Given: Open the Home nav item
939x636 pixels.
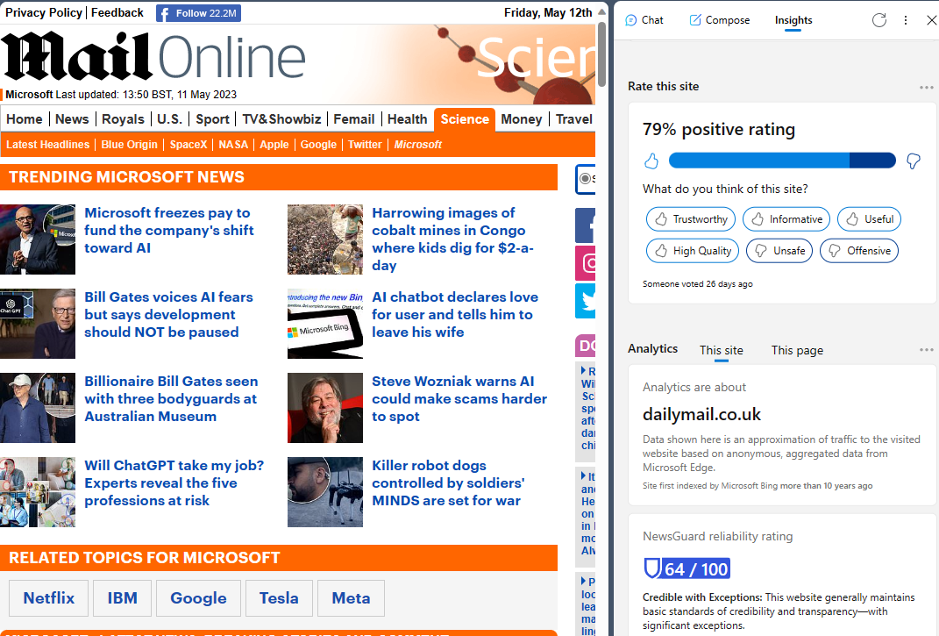Looking at the screenshot, I should click(25, 119).
